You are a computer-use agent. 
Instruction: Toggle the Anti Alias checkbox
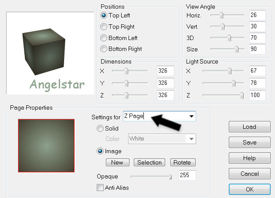click(x=100, y=188)
